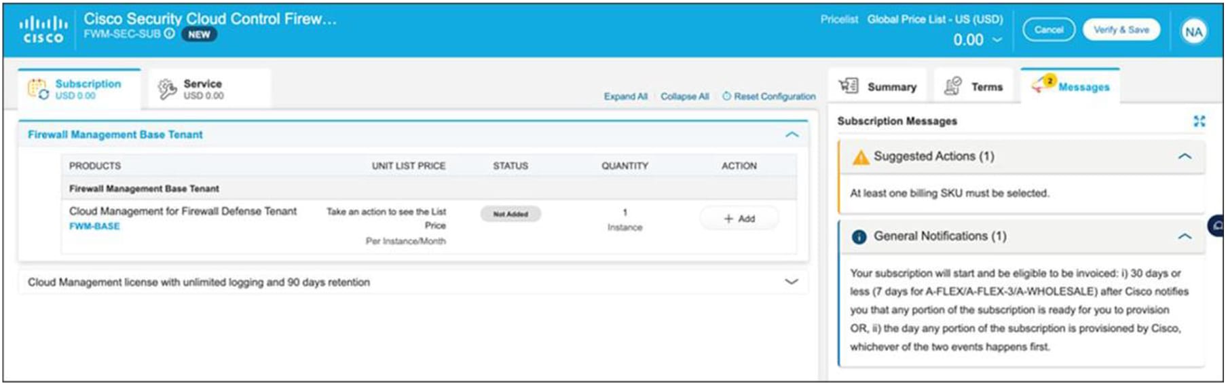The height and width of the screenshot is (385, 1226).
Task: Add the Cloud Management for Firewall Defense Tenant
Action: (x=739, y=219)
